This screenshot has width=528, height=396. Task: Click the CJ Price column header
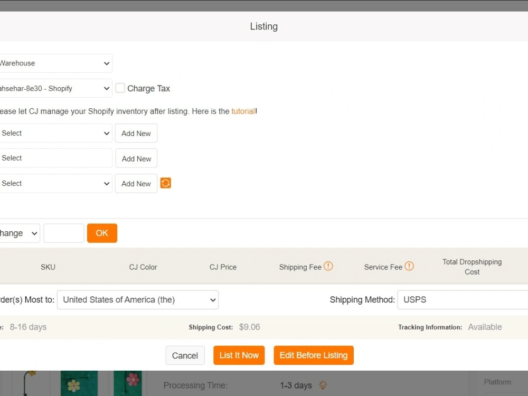223,267
